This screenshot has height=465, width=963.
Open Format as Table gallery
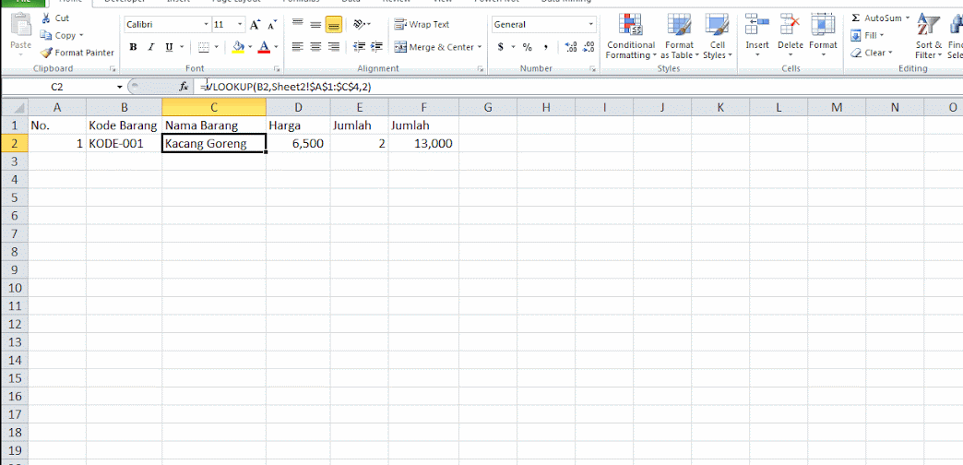[x=679, y=36]
